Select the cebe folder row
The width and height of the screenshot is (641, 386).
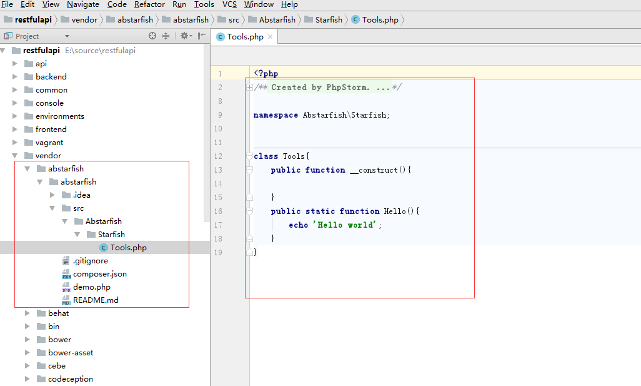(56, 366)
